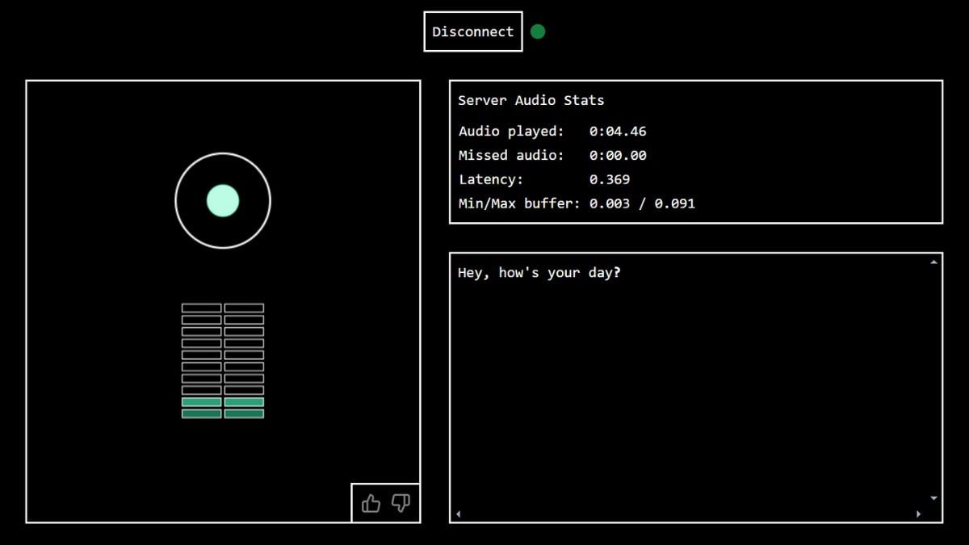The image size is (969, 545).
Task: Click the top bar of the right level meter
Action: coord(244,308)
